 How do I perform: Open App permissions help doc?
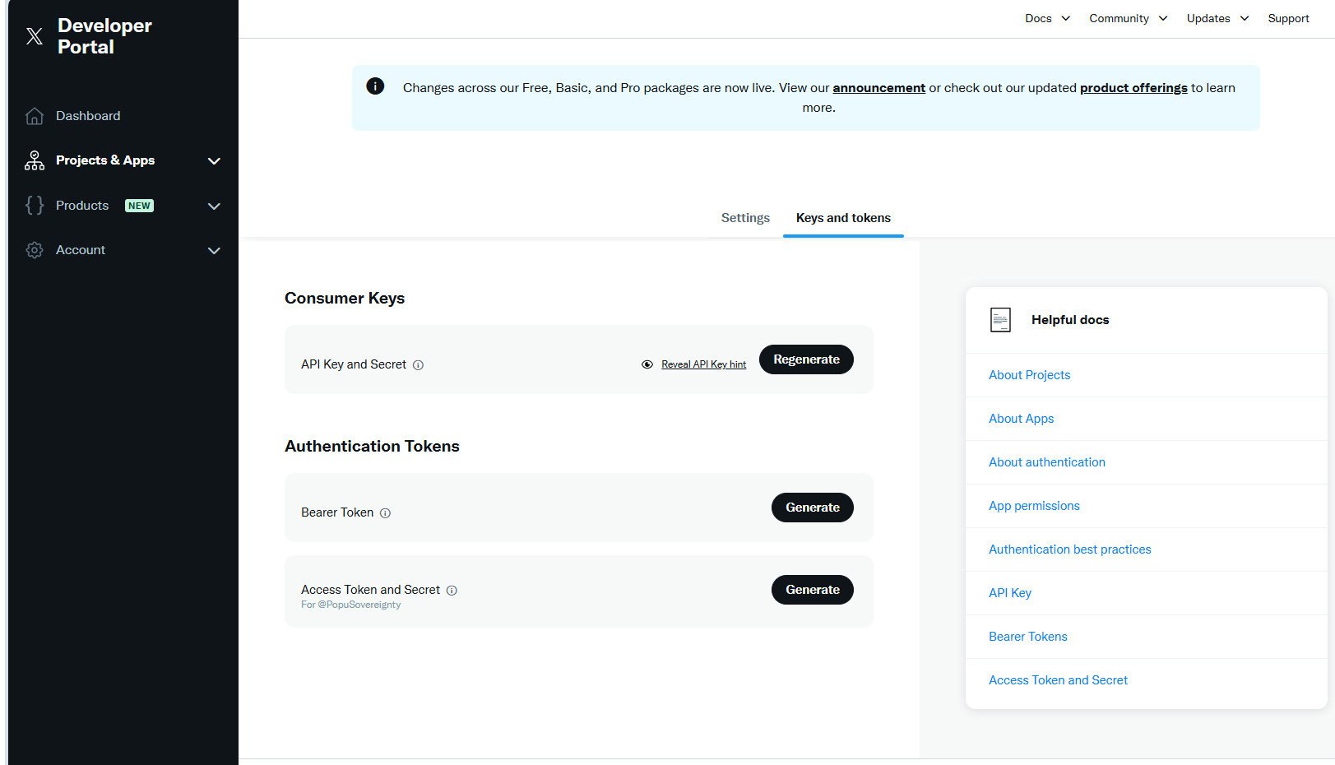(x=1034, y=506)
